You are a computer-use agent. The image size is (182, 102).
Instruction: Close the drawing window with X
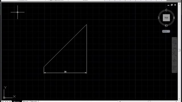tap(175, 5)
